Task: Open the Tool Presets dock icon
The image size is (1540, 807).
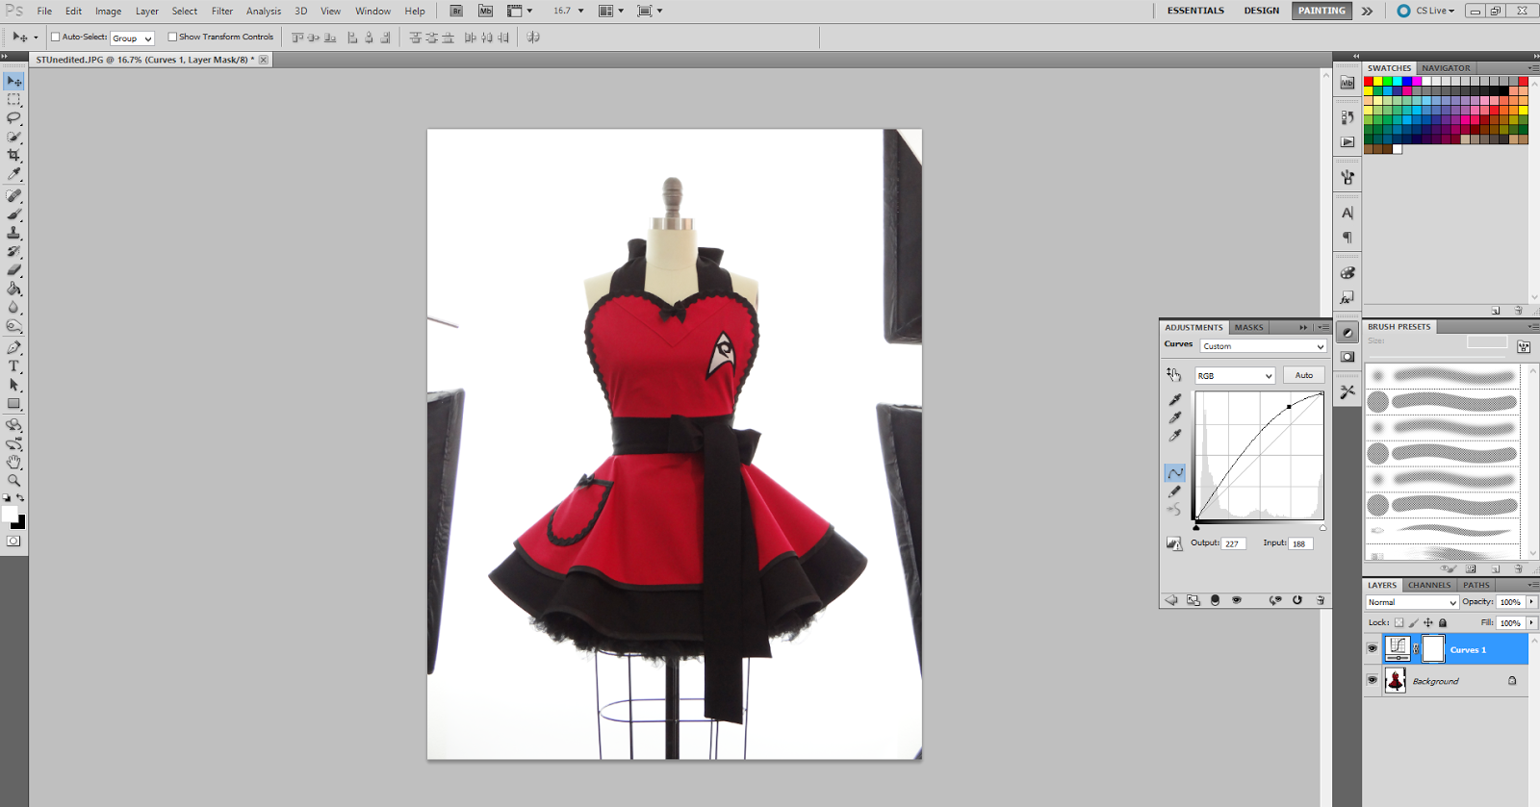Action: pos(1347,391)
